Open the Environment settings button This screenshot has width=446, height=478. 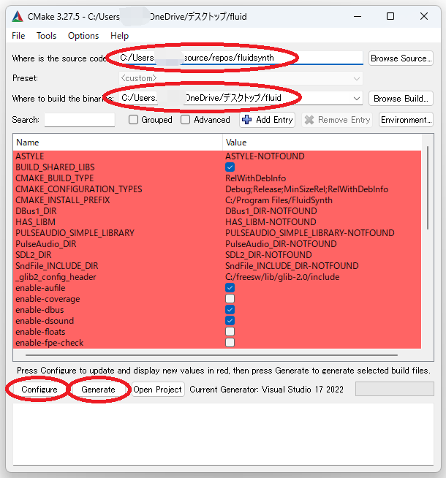[x=406, y=120]
